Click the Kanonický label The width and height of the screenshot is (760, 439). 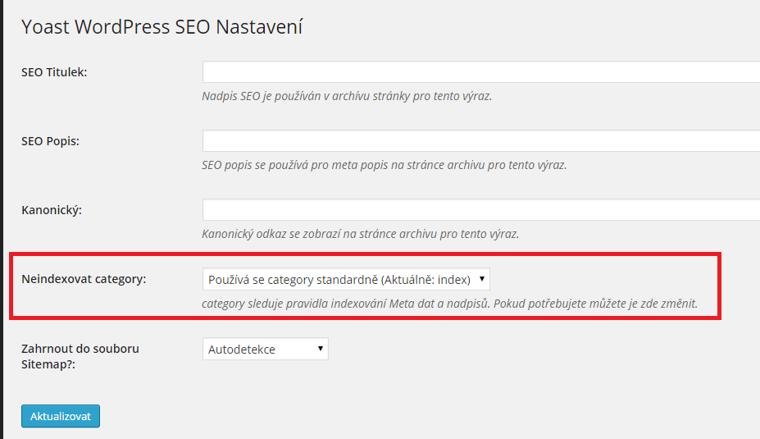(52, 210)
